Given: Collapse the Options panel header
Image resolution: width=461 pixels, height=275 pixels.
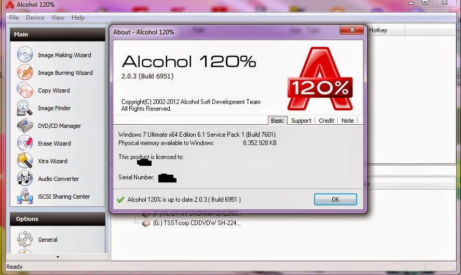Looking at the screenshot, I should 57,219.
